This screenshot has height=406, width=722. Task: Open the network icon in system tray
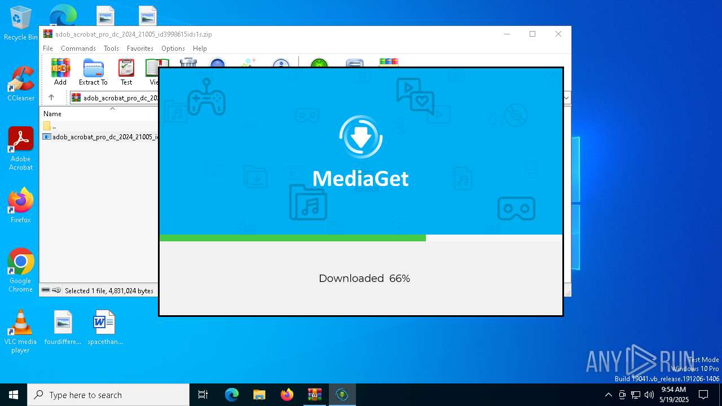(x=636, y=395)
